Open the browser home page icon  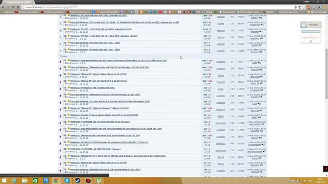click(x=18, y=7)
